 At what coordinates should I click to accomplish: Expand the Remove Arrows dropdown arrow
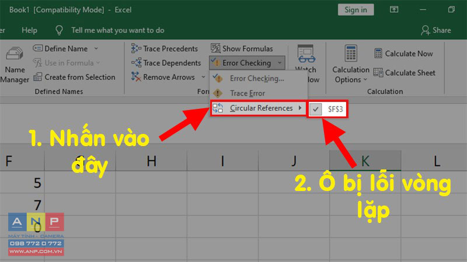tap(203, 77)
